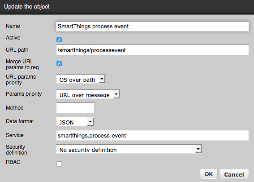Open the Security definition dropdown
Viewport: 254px width, 182px height.
click(x=129, y=149)
